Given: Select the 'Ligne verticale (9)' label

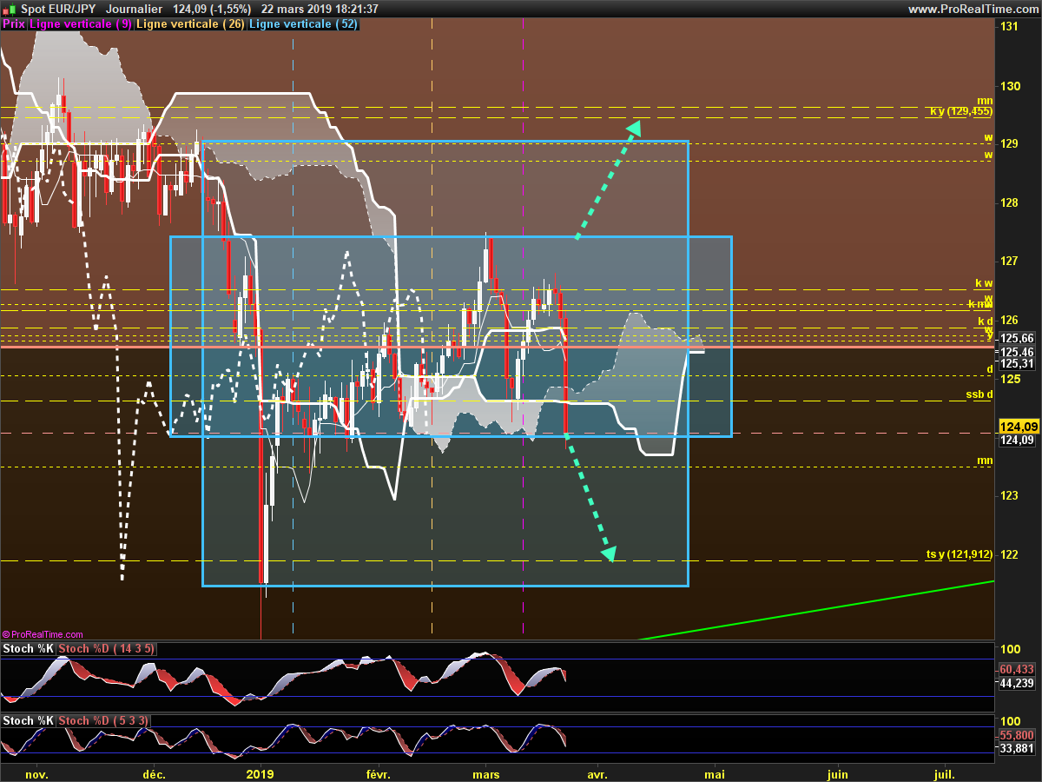Looking at the screenshot, I should (x=81, y=24).
